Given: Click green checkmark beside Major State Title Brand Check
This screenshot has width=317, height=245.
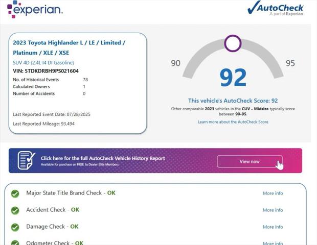Looking at the screenshot, I should pos(15,193).
